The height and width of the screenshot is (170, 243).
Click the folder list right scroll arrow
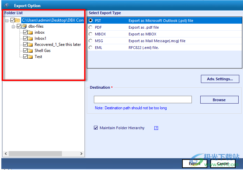pos(81,153)
